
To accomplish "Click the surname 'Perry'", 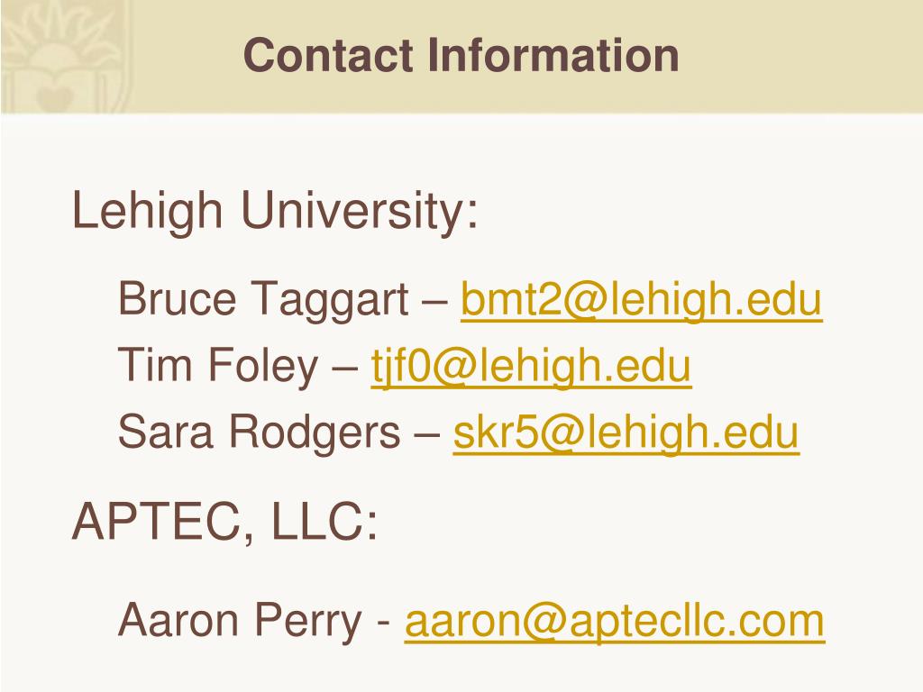I will click(308, 622).
